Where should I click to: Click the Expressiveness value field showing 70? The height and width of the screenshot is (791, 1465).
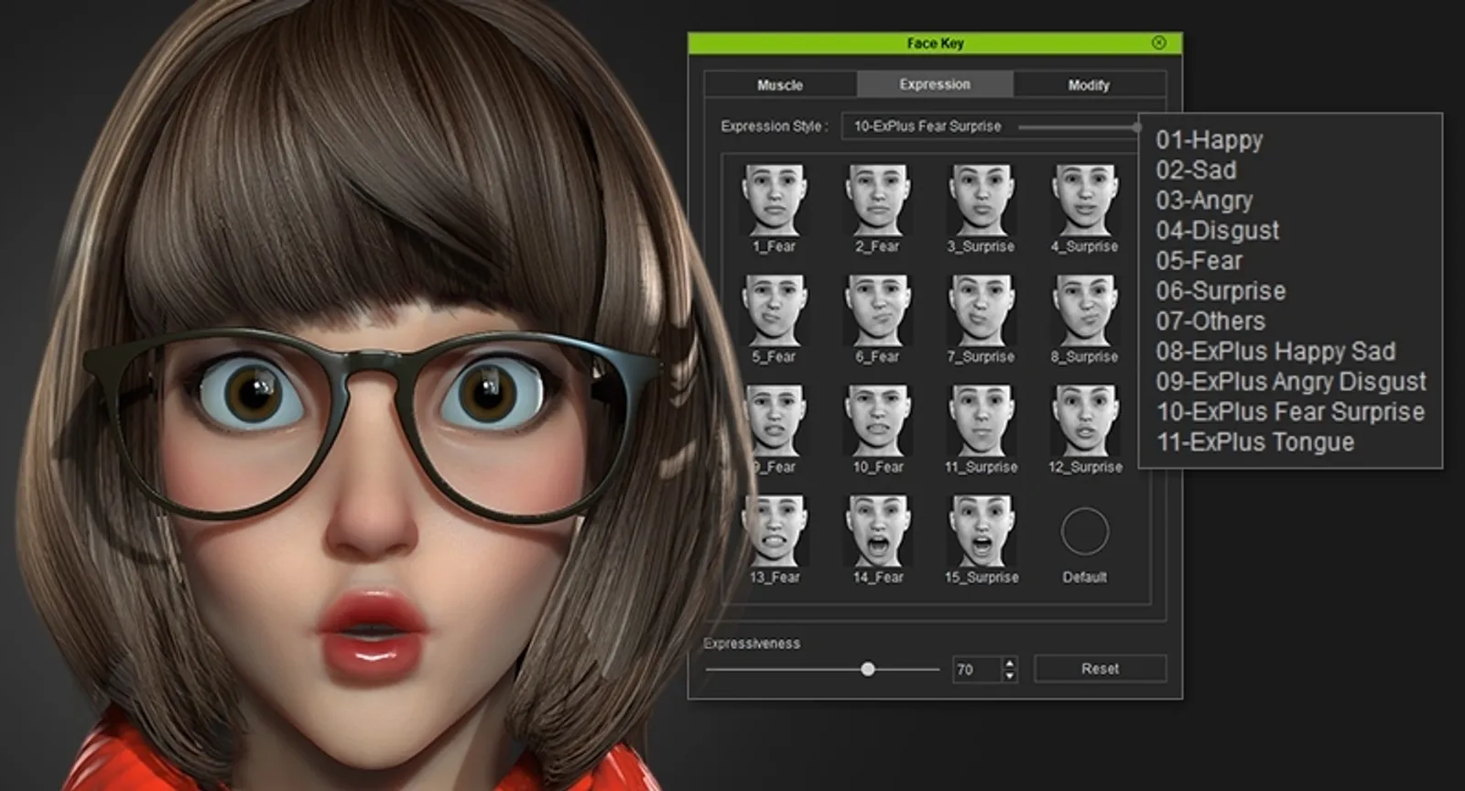(x=976, y=669)
